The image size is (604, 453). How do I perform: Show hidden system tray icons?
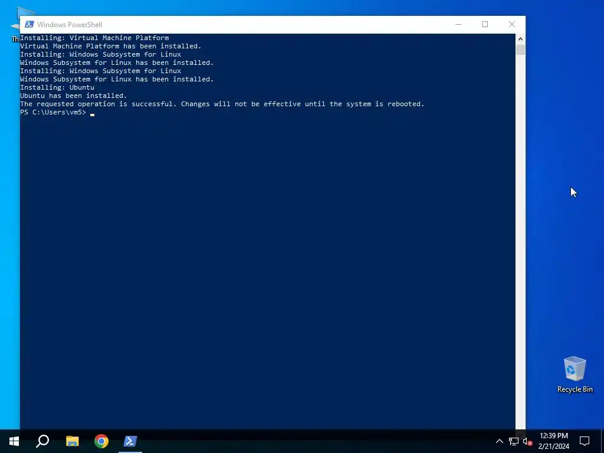(x=499, y=441)
